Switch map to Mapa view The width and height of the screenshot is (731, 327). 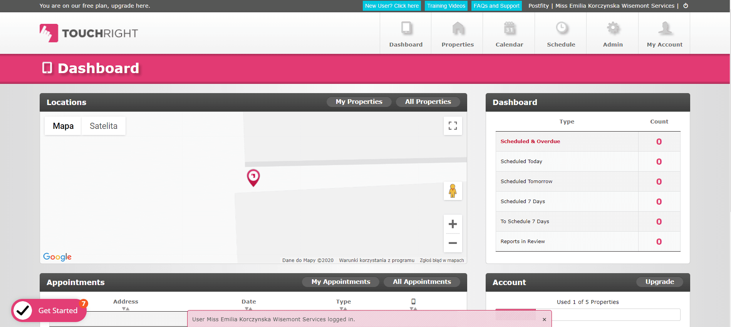[x=63, y=126]
